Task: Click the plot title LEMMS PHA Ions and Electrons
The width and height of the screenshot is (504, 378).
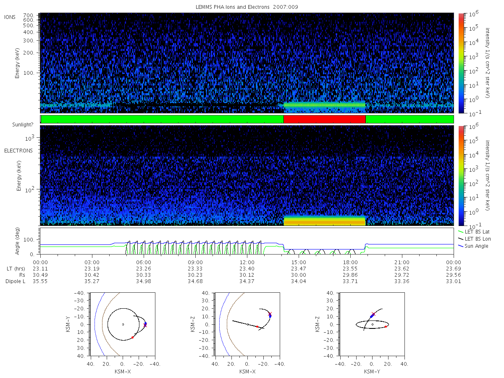Action: (x=247, y=7)
